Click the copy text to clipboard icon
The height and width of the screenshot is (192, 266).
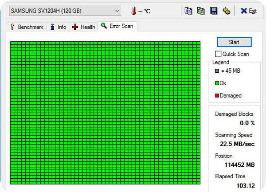pos(188,10)
